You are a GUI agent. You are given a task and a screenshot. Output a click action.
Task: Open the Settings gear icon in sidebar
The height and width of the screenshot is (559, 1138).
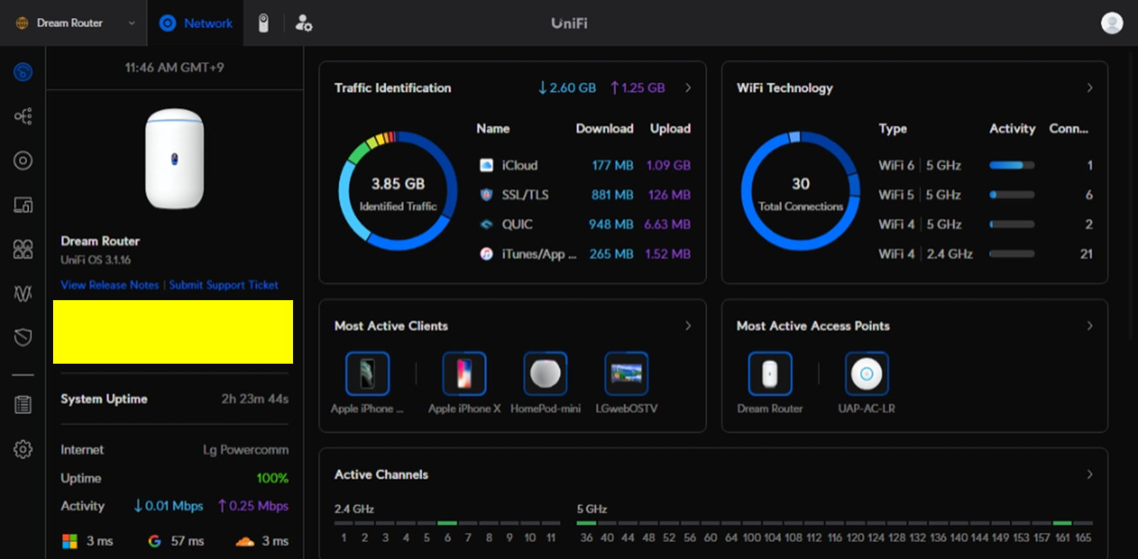[23, 450]
